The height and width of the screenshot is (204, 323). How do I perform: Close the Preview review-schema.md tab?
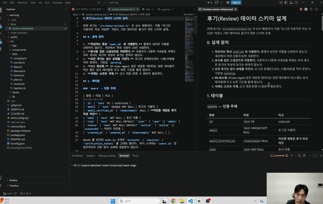tap(236, 9)
